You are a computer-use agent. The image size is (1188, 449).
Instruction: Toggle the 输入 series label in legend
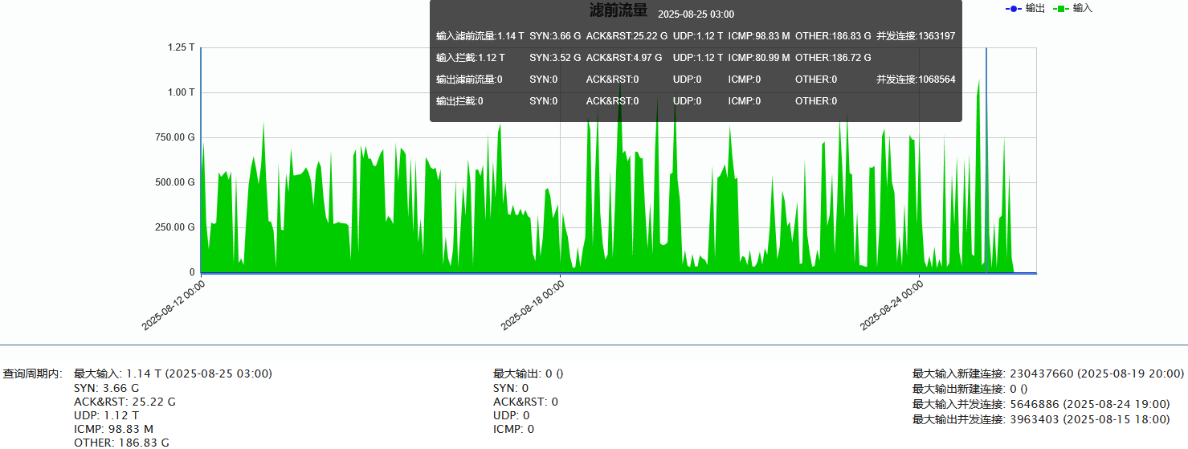click(1083, 8)
